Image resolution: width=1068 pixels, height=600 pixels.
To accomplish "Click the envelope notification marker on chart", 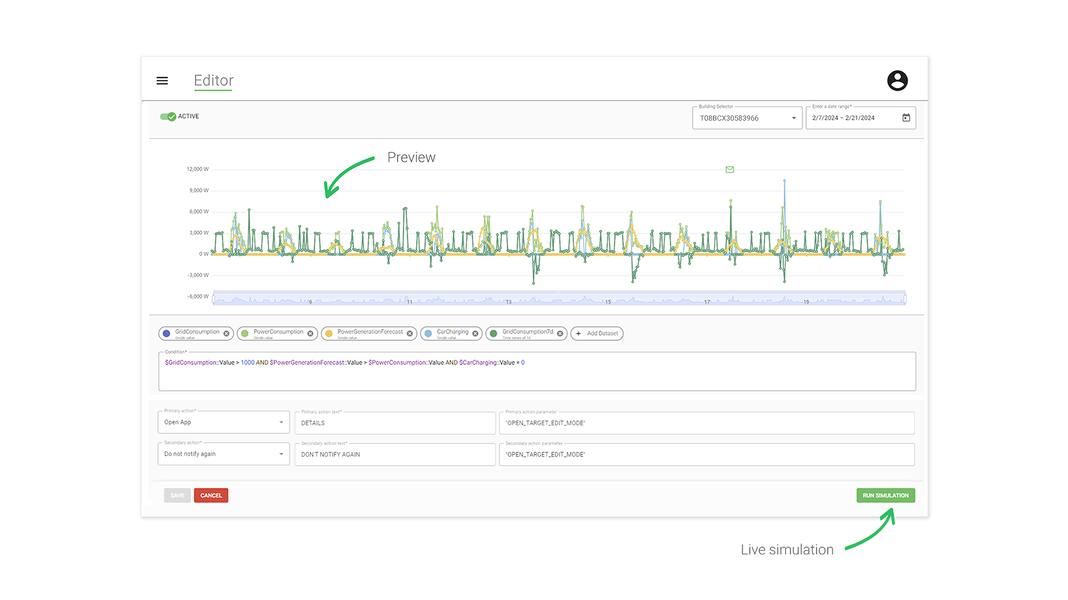I will click(729, 169).
